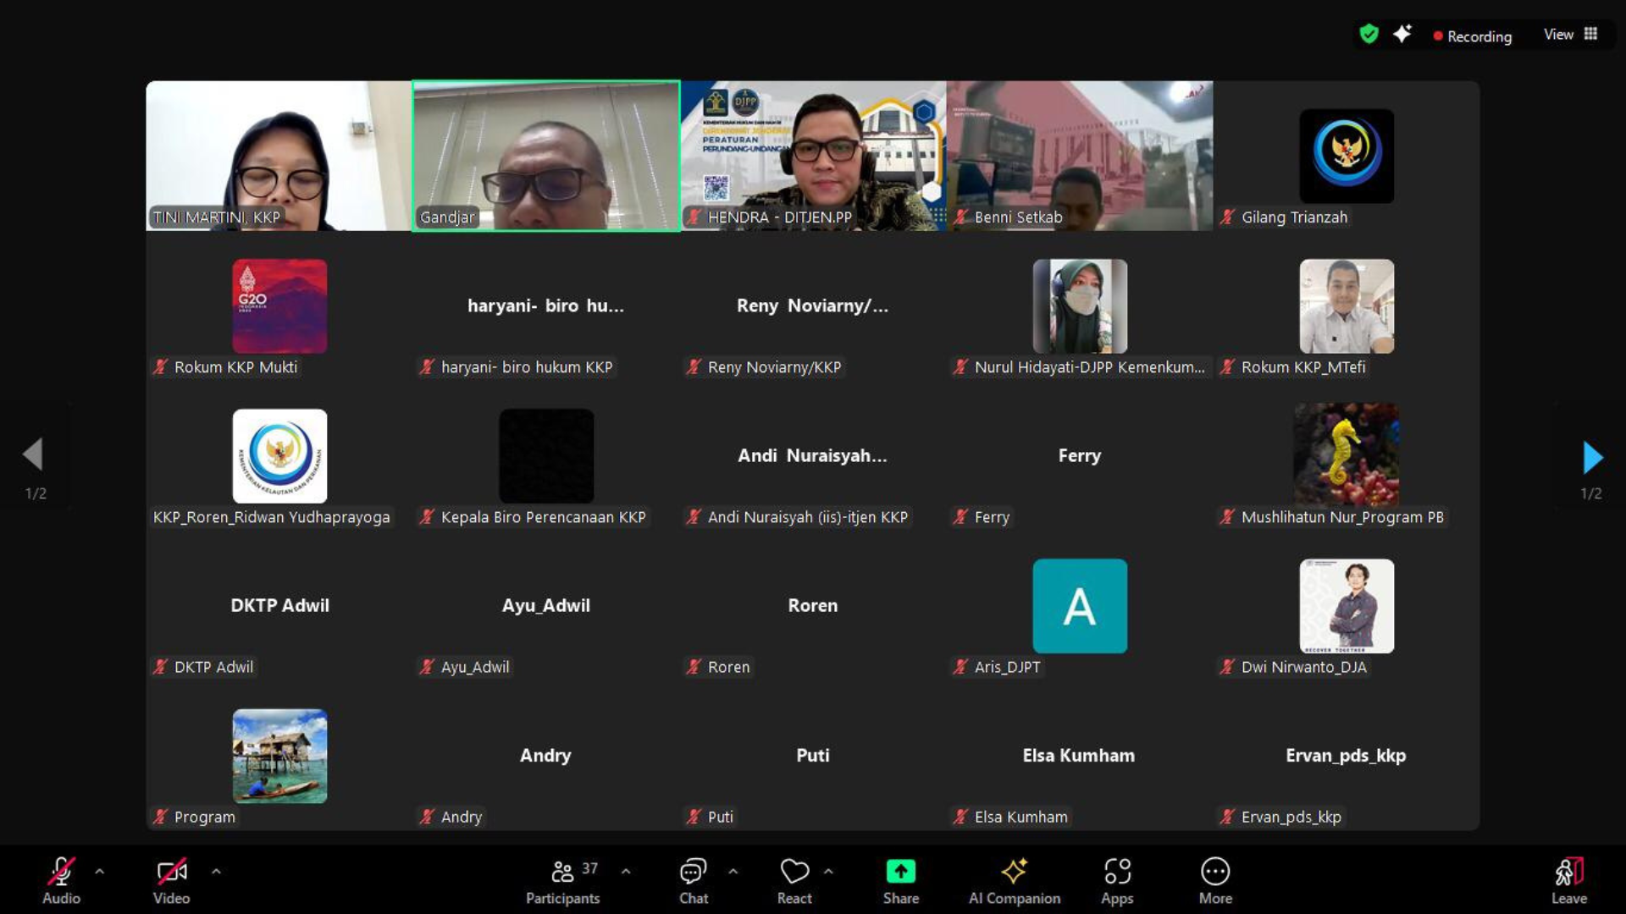Select Benni Setkab video tile
The width and height of the screenshot is (1626, 914).
(x=1080, y=156)
